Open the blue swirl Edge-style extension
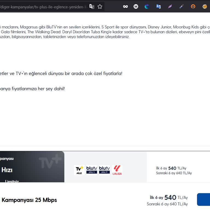Screen dimensions: 210x210 click(147, 7)
